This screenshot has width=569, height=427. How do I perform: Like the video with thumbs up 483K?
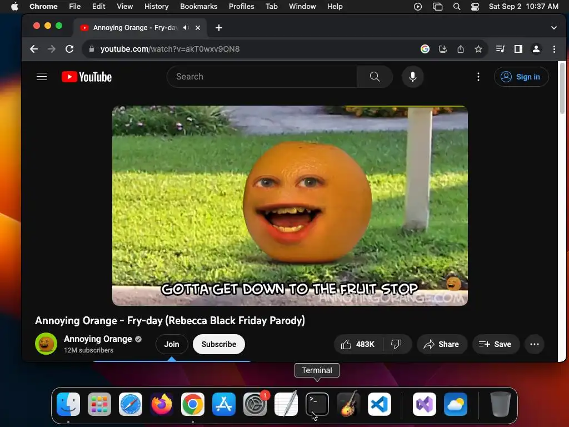358,344
